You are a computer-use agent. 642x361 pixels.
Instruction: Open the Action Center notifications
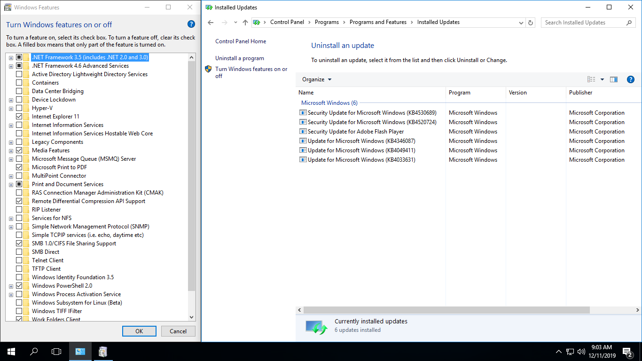(627, 352)
